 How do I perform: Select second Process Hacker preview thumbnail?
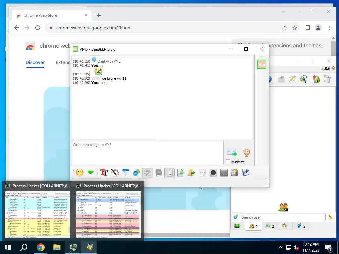(109, 214)
